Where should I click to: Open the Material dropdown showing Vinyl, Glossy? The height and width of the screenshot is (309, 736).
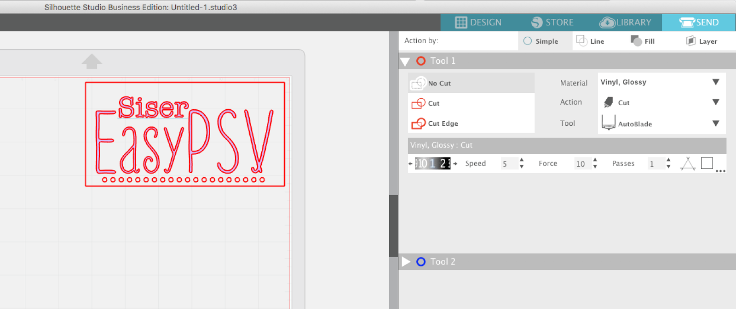661,82
